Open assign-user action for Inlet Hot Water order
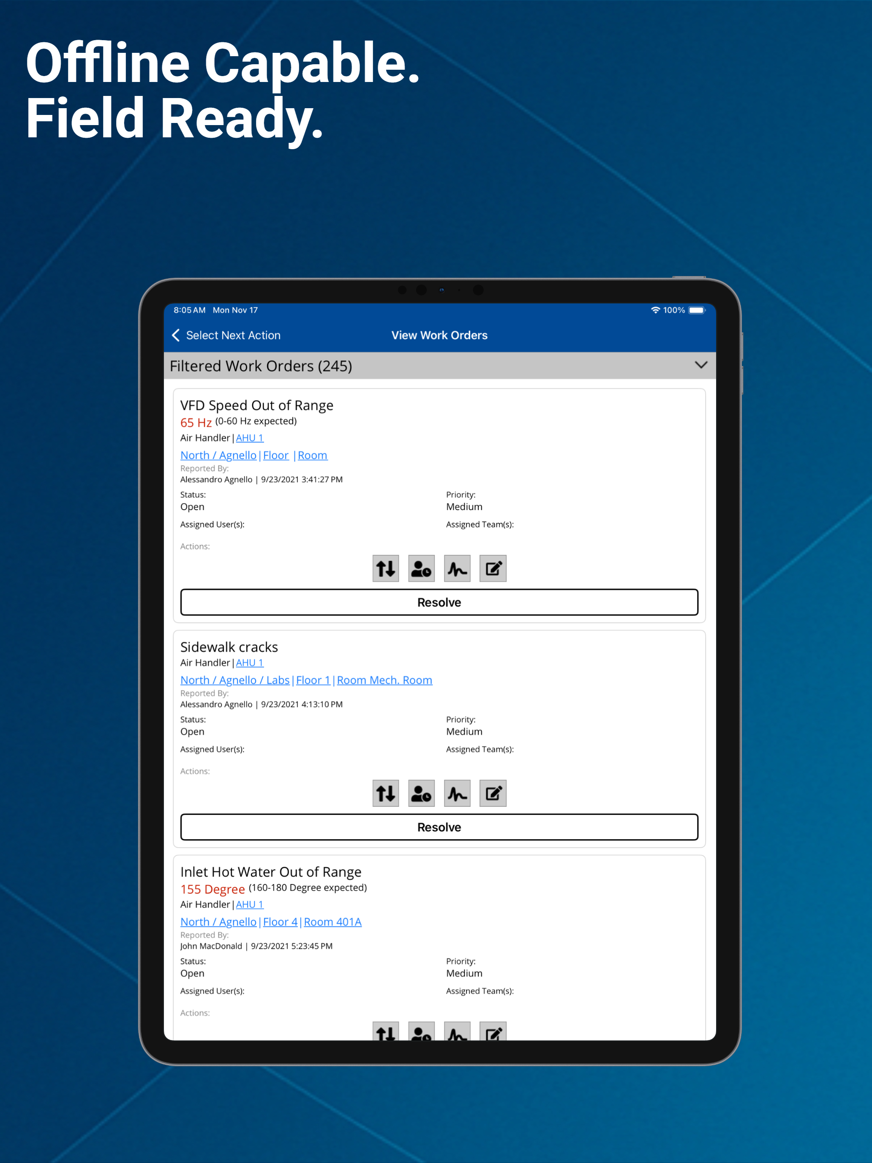 pyautogui.click(x=422, y=1031)
